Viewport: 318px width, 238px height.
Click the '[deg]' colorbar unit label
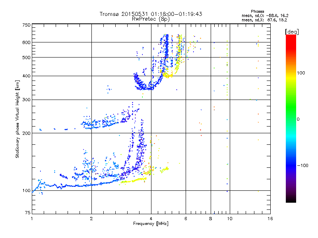[292, 32]
